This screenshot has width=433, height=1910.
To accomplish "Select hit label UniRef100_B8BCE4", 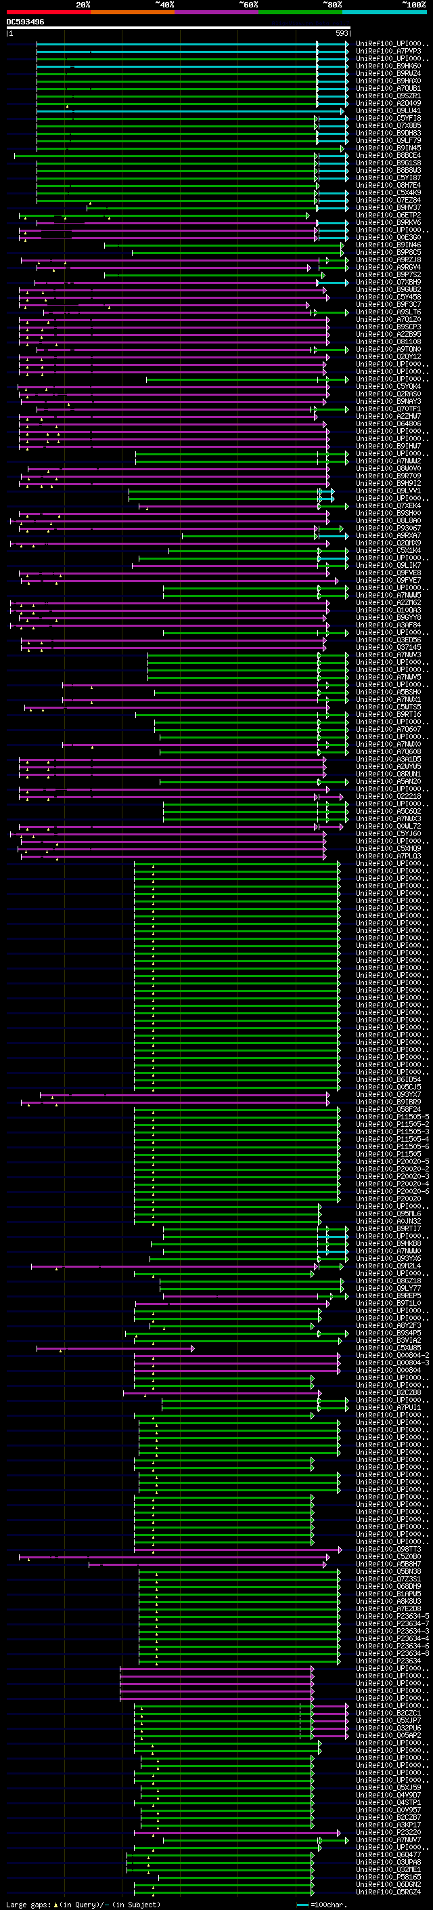I will point(388,155).
